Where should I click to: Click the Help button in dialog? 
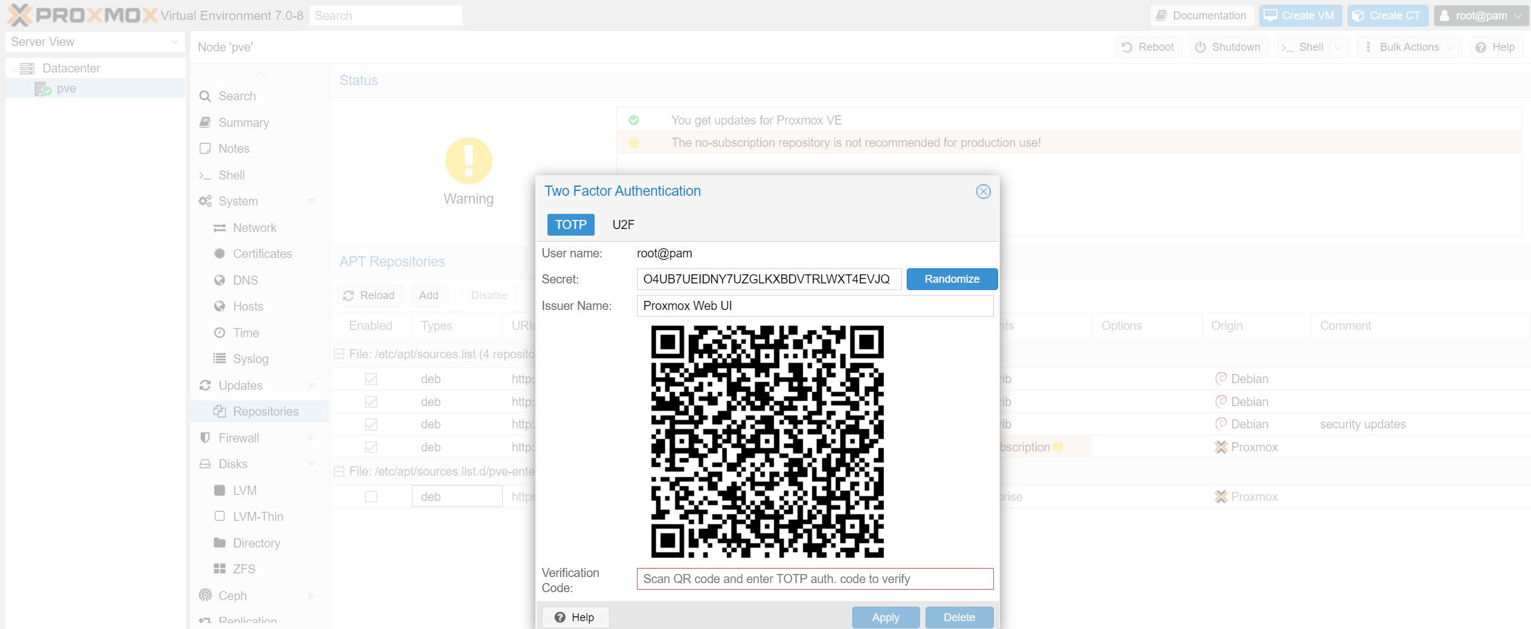[x=575, y=618]
